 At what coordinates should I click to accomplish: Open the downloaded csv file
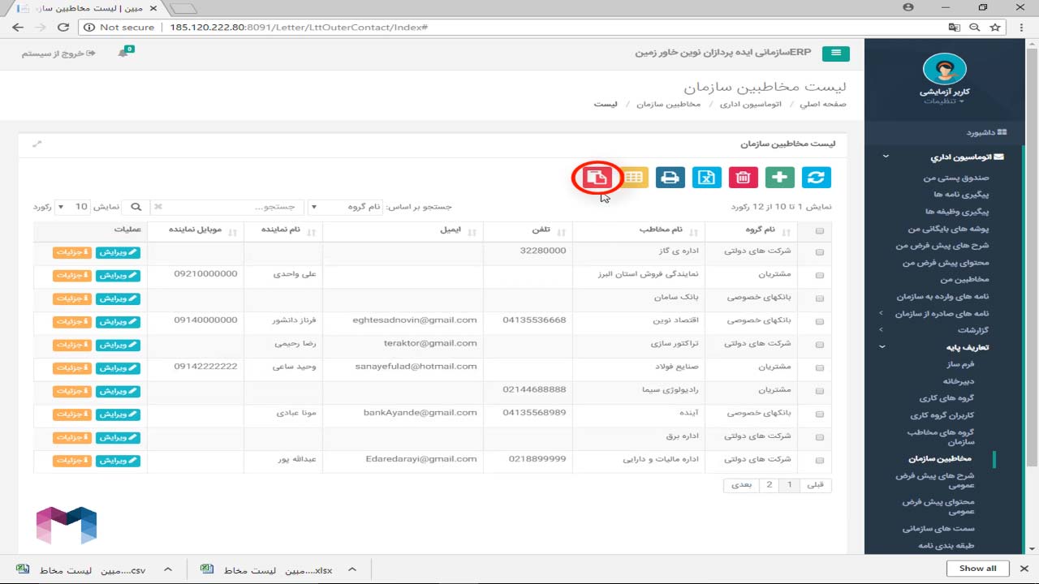coord(81,569)
